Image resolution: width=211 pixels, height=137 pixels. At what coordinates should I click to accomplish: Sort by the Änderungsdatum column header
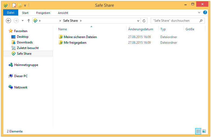140,29
